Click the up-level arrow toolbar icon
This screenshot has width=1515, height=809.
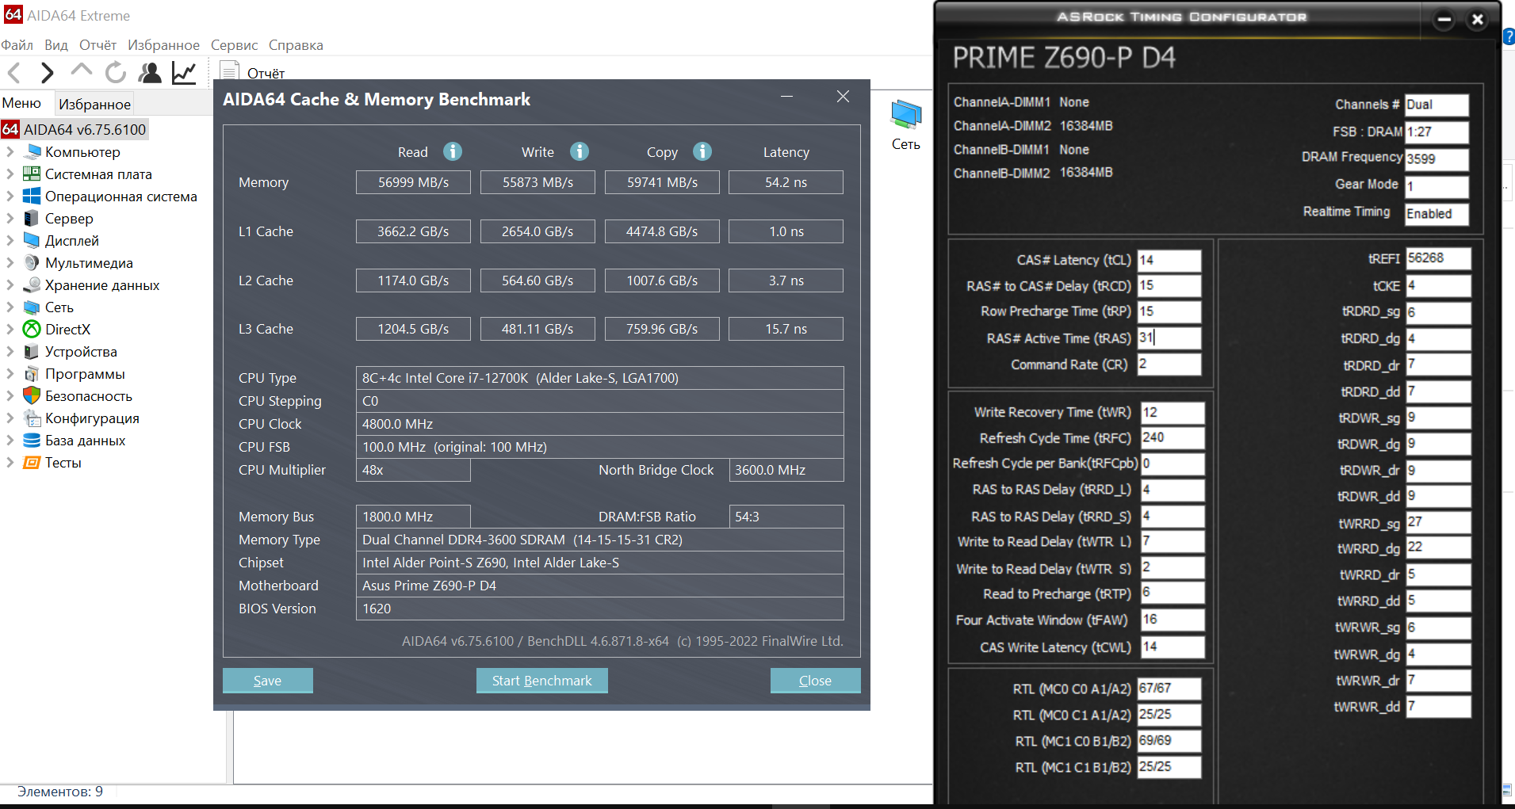(81, 71)
